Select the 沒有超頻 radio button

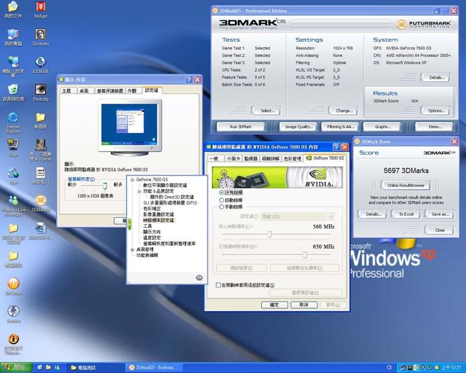pyautogui.click(x=221, y=193)
